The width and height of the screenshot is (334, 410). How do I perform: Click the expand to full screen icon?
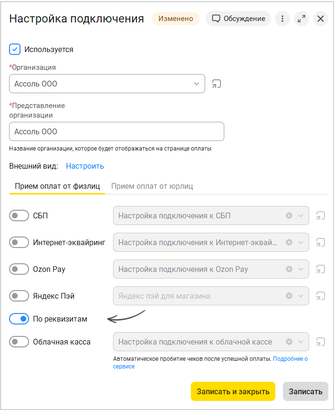point(302,19)
